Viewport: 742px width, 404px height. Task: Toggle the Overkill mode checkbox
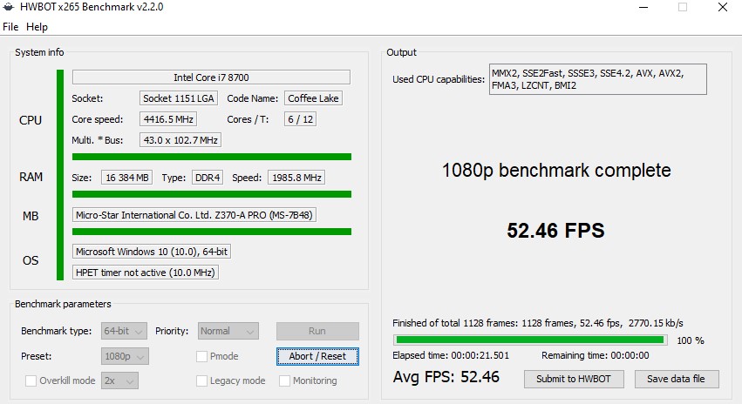(31, 380)
